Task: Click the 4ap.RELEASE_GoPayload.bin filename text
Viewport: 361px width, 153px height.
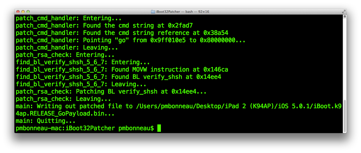Action: (x=60, y=114)
